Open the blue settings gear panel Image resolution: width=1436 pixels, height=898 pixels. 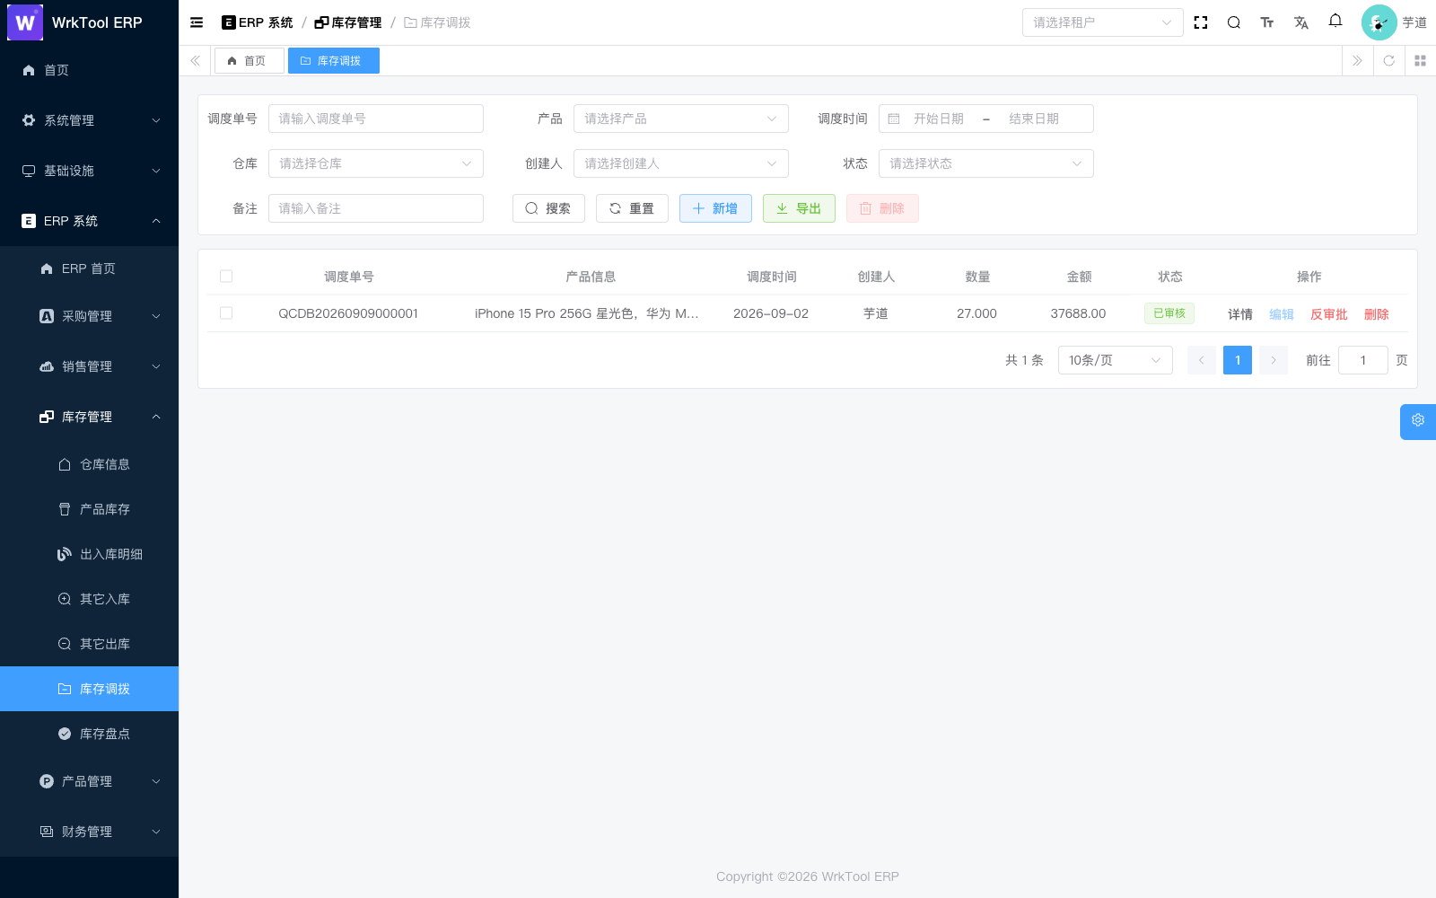[1418, 421]
